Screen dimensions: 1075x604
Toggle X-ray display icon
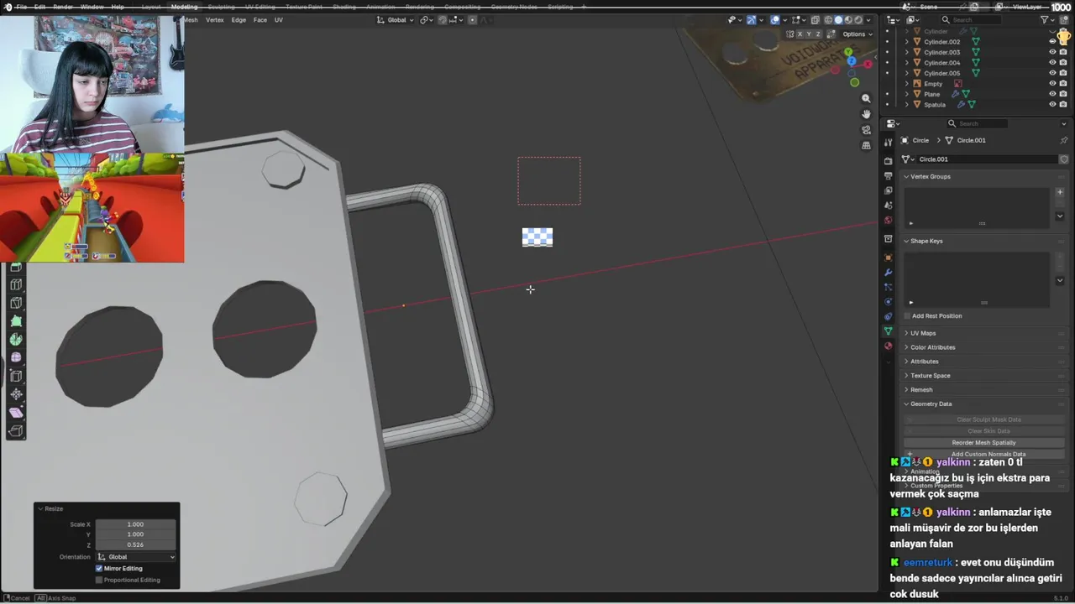pyautogui.click(x=815, y=20)
